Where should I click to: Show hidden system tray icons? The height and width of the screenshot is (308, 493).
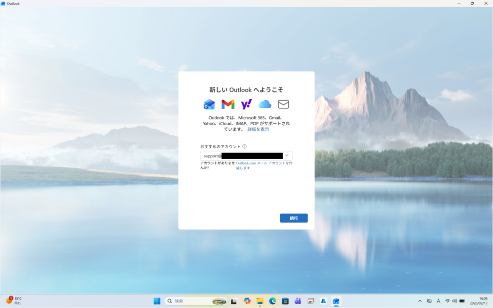click(x=420, y=301)
